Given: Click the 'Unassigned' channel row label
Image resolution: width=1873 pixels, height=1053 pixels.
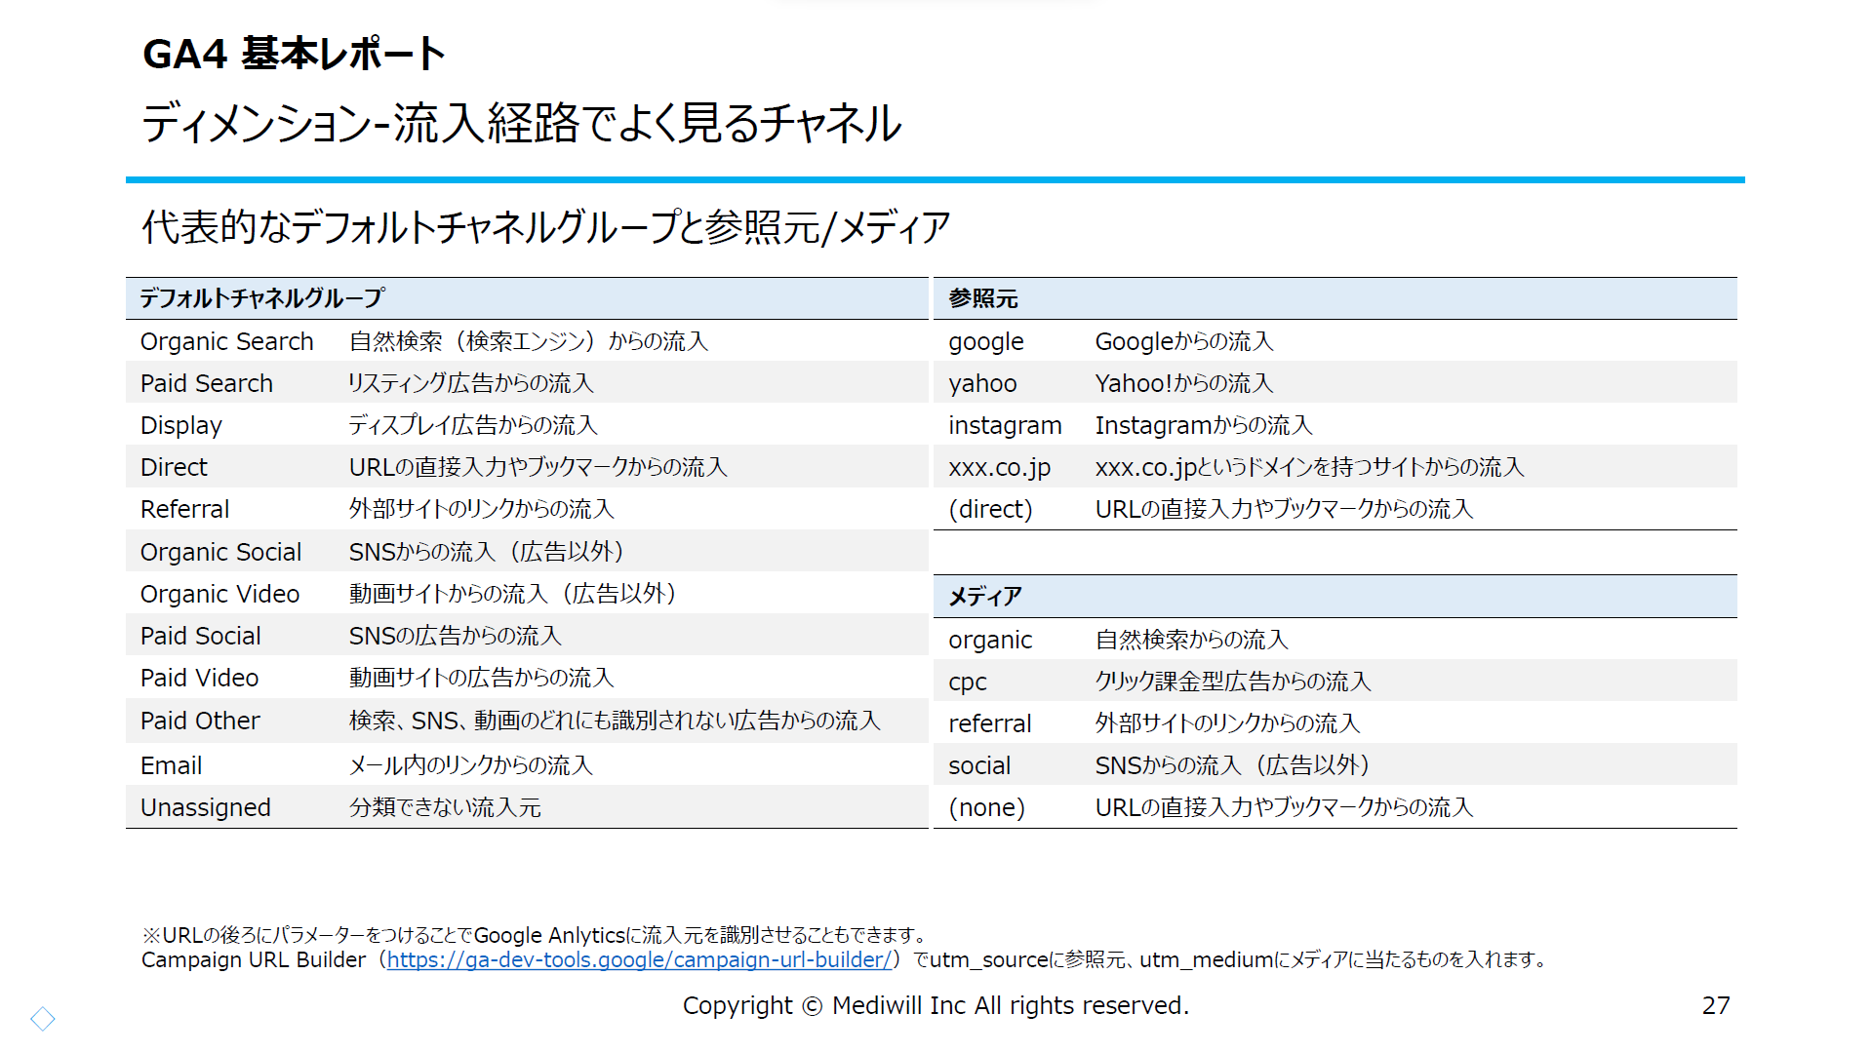Looking at the screenshot, I should tap(206, 807).
